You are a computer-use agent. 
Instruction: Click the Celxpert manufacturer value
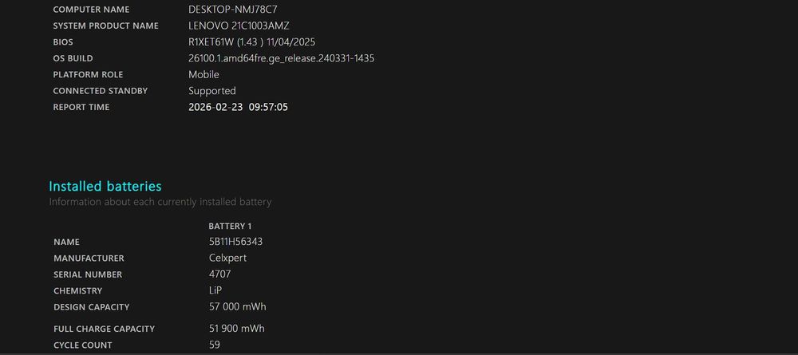coord(227,258)
